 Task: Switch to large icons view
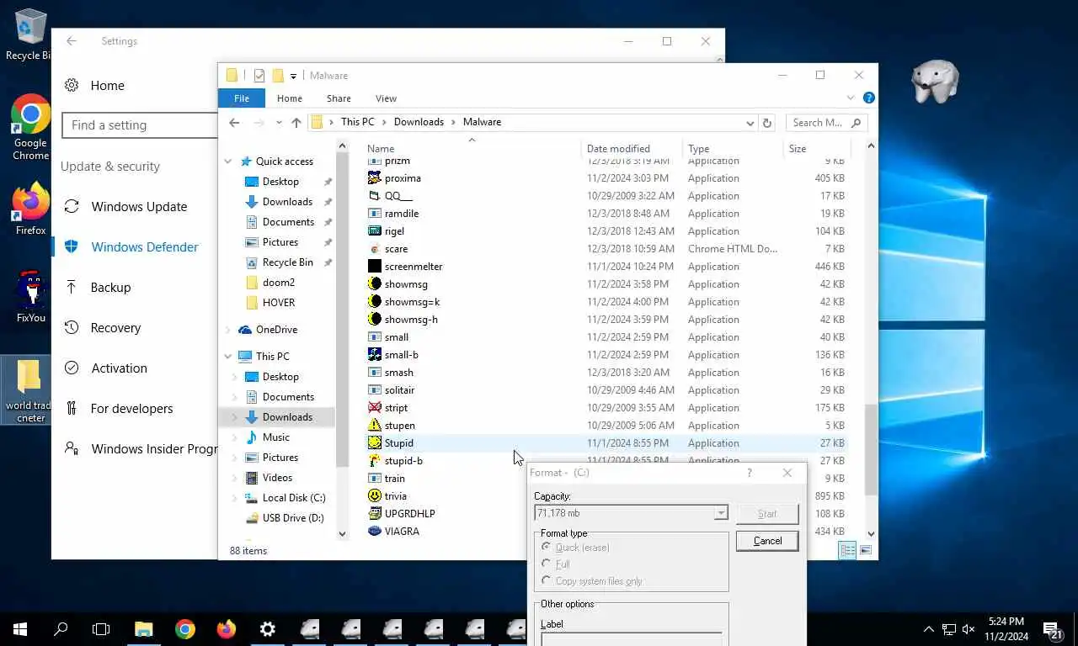[x=865, y=550]
